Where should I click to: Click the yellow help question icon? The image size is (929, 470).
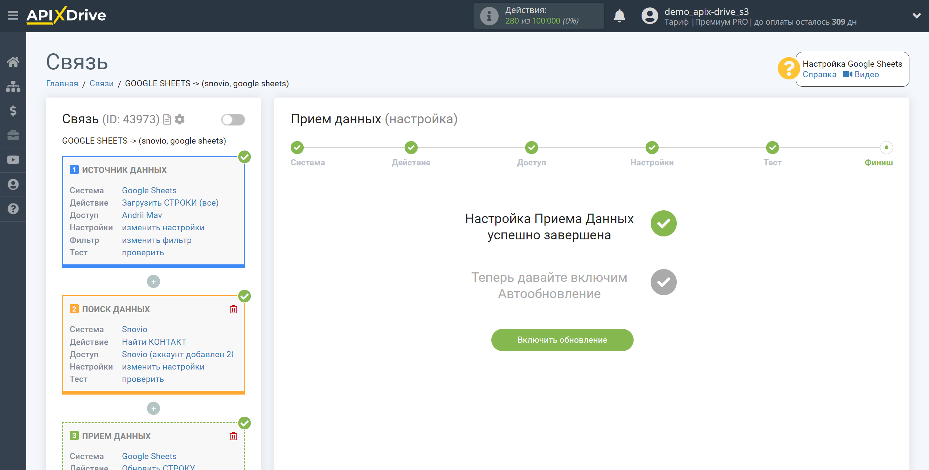(x=788, y=68)
